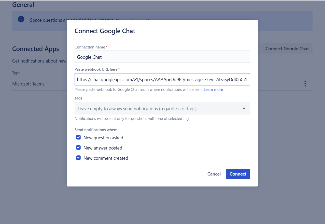Click the Type column header
The width and height of the screenshot is (325, 224).
[x=16, y=73]
